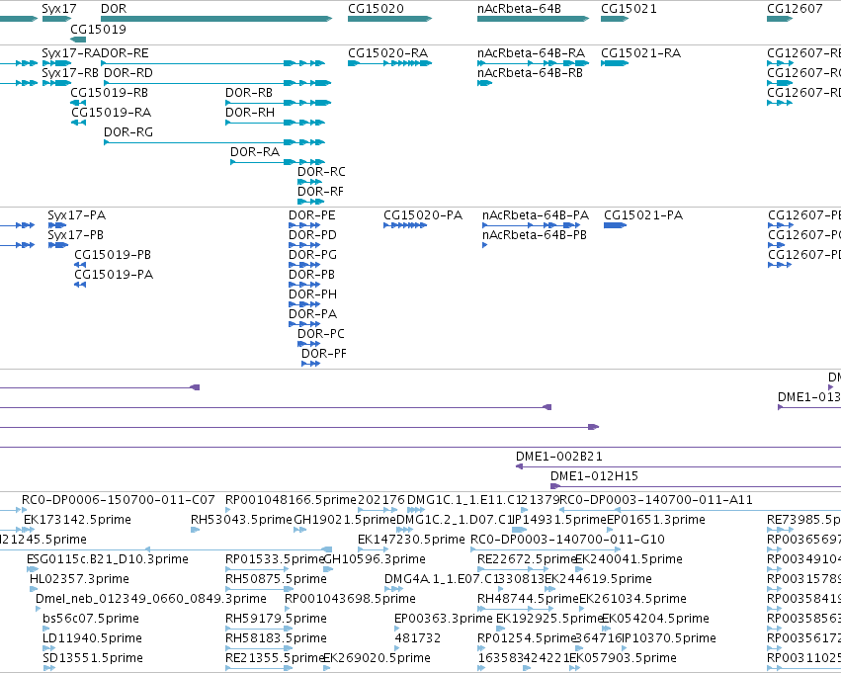Select transcript CG15019-RA

coord(78,123)
